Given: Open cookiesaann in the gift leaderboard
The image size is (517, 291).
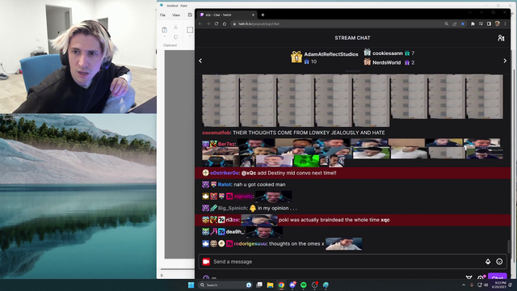Looking at the screenshot, I should point(388,53).
